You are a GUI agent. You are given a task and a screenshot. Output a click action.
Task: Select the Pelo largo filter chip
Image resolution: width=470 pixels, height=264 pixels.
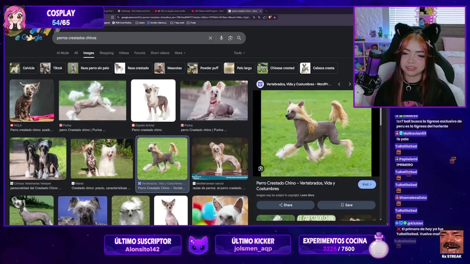coord(239,68)
